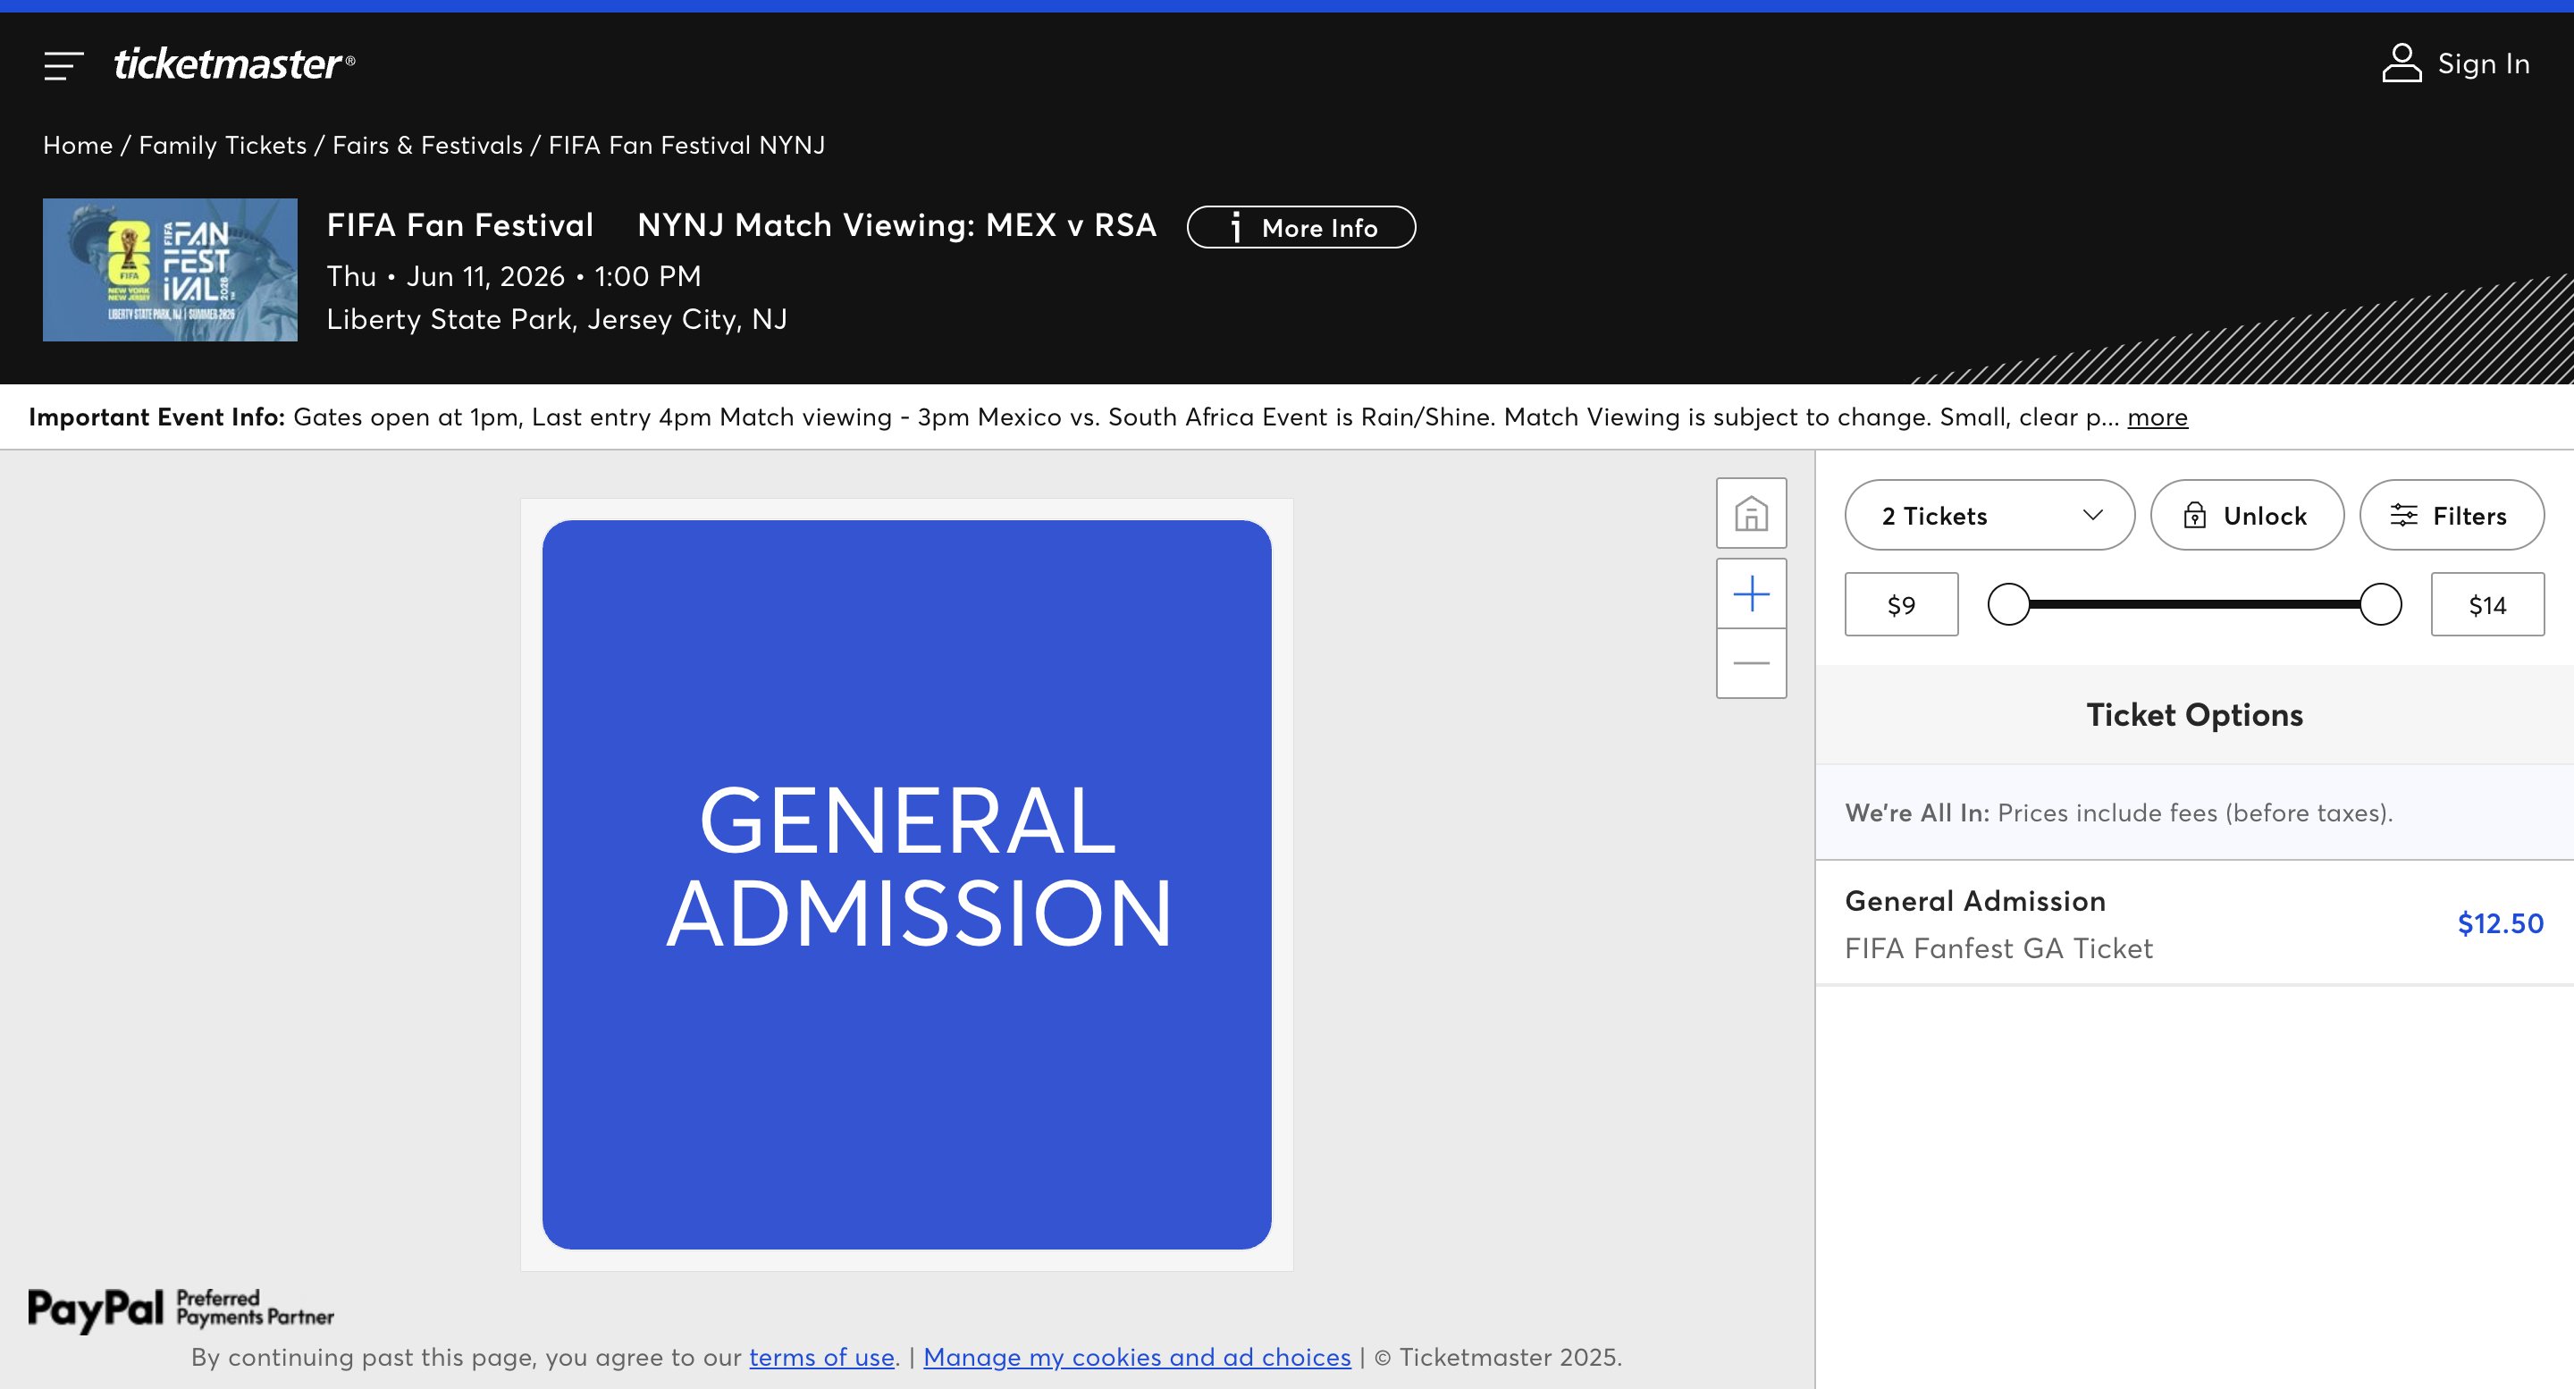
Task: Click the Sign In user icon
Action: coord(2402,63)
